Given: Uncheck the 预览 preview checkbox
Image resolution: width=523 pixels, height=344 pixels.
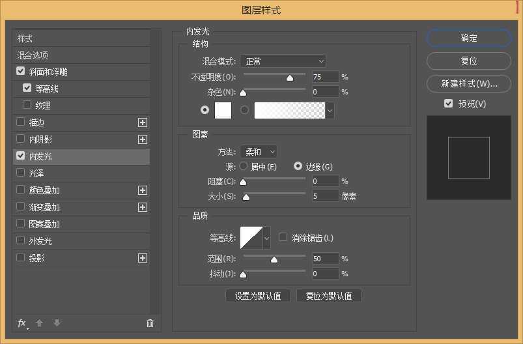Looking at the screenshot, I should 448,104.
